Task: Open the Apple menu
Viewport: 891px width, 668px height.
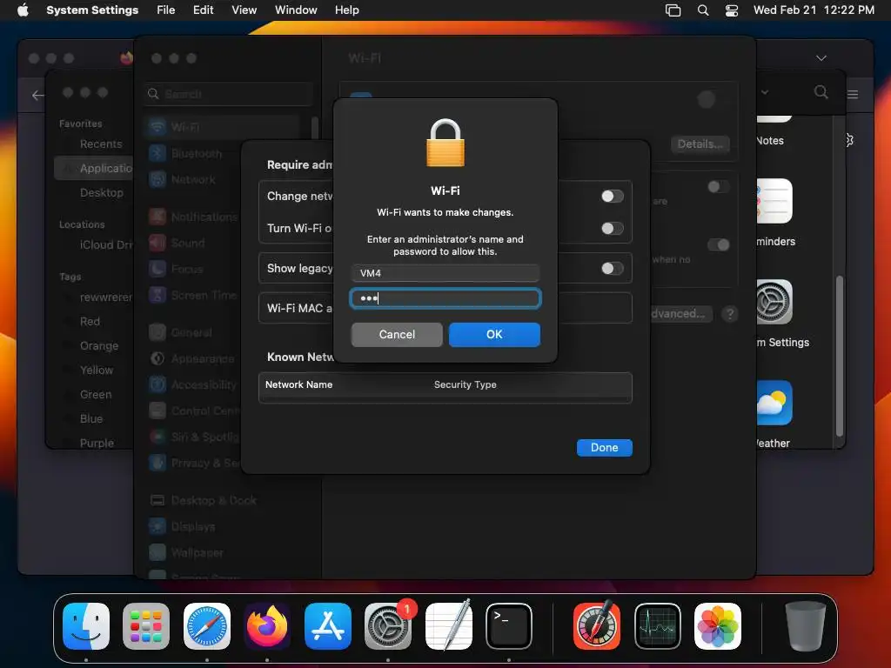Action: (23, 10)
